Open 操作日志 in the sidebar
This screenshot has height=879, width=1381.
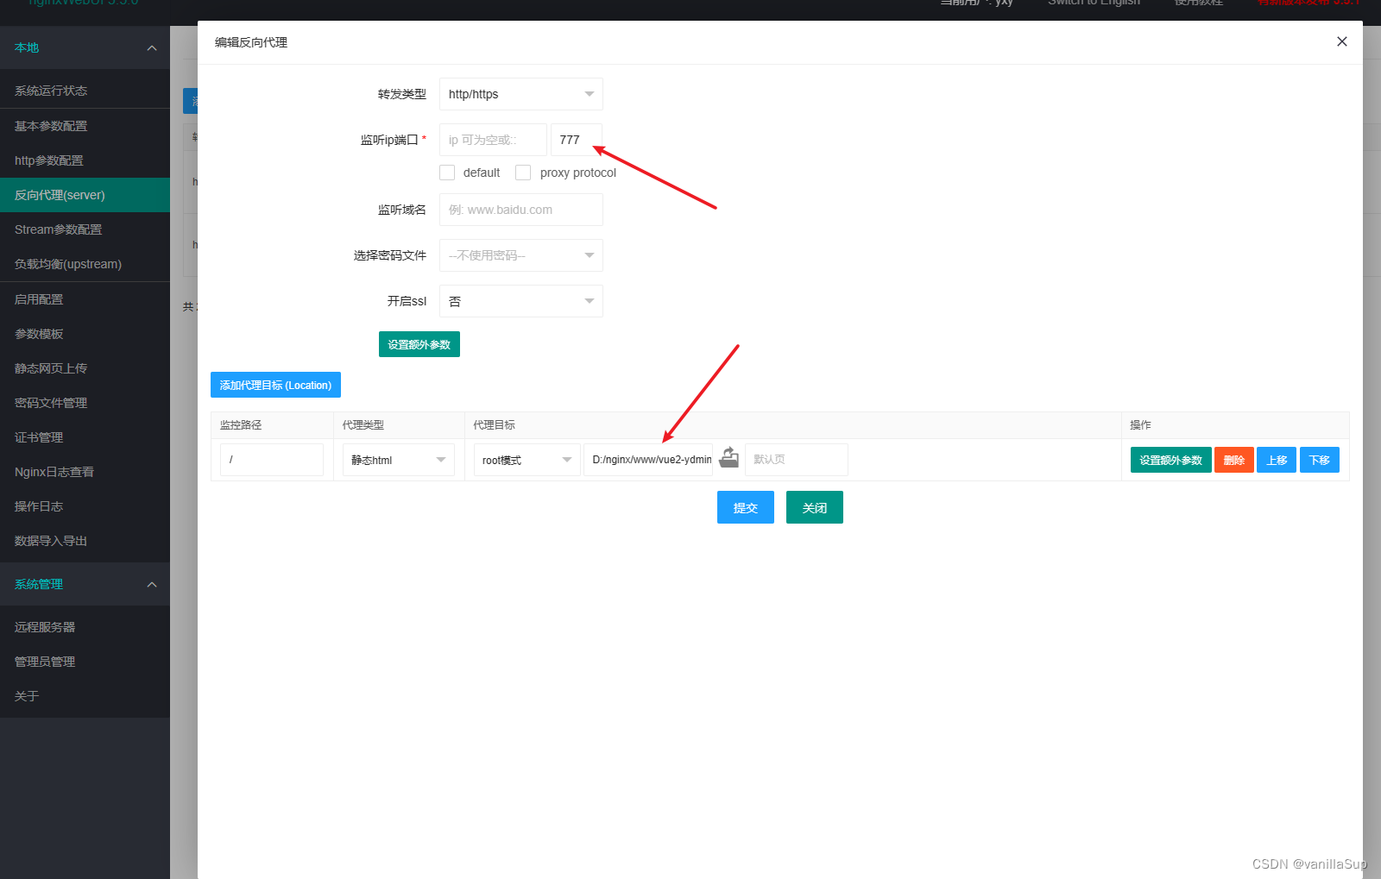(85, 506)
